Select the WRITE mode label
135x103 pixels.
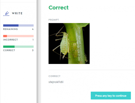[x=17, y=13]
